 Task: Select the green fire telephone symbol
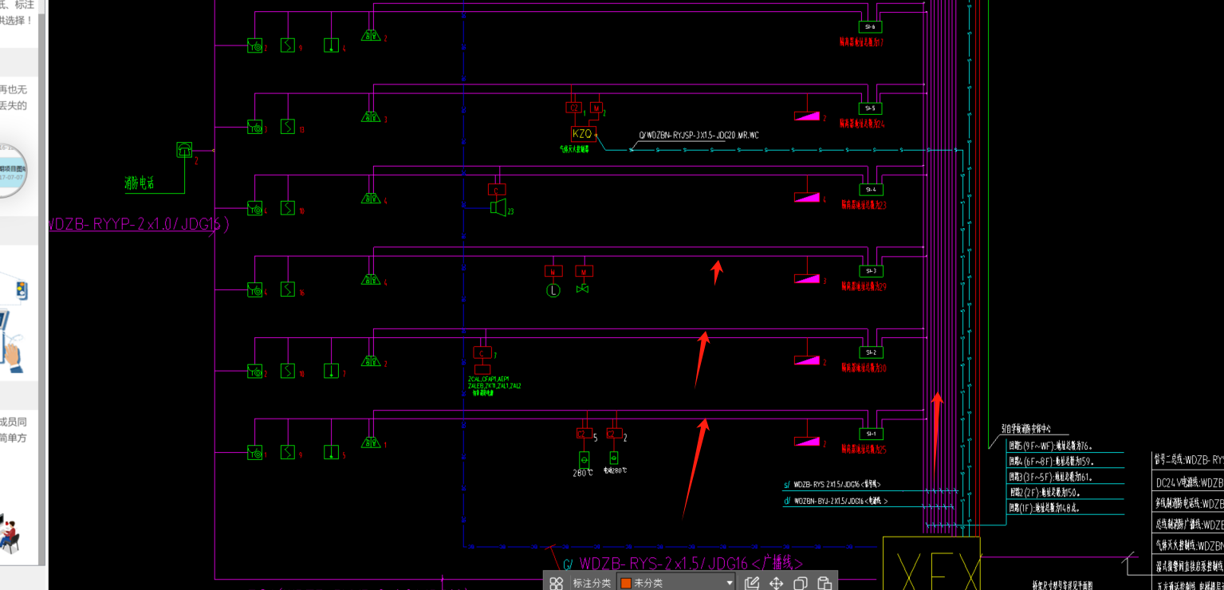(184, 150)
